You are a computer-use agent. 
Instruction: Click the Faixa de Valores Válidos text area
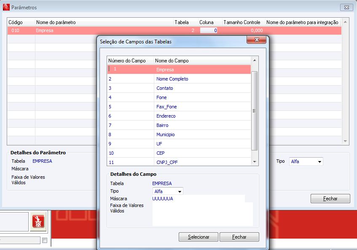pos(202,214)
